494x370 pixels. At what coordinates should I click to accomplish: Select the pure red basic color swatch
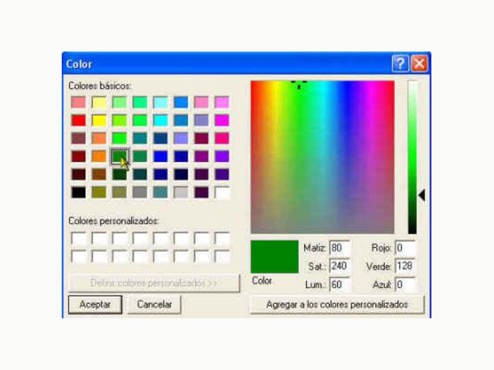[79, 120]
